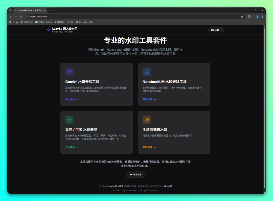Click the 联系作者 button
This screenshot has height=201, width=273.
coord(135,174)
